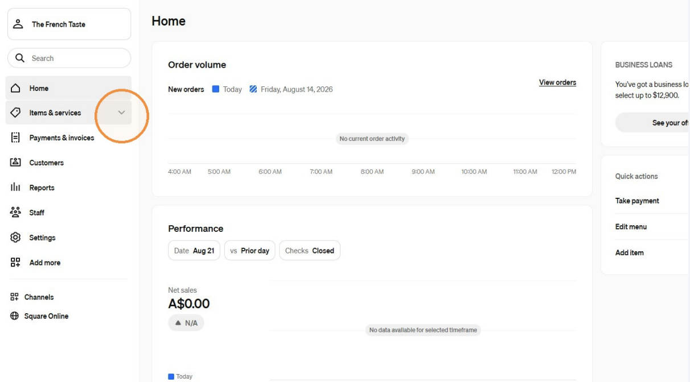Click the A$0.00 net sales value
Screen dimensions: 690x382
tap(189, 304)
